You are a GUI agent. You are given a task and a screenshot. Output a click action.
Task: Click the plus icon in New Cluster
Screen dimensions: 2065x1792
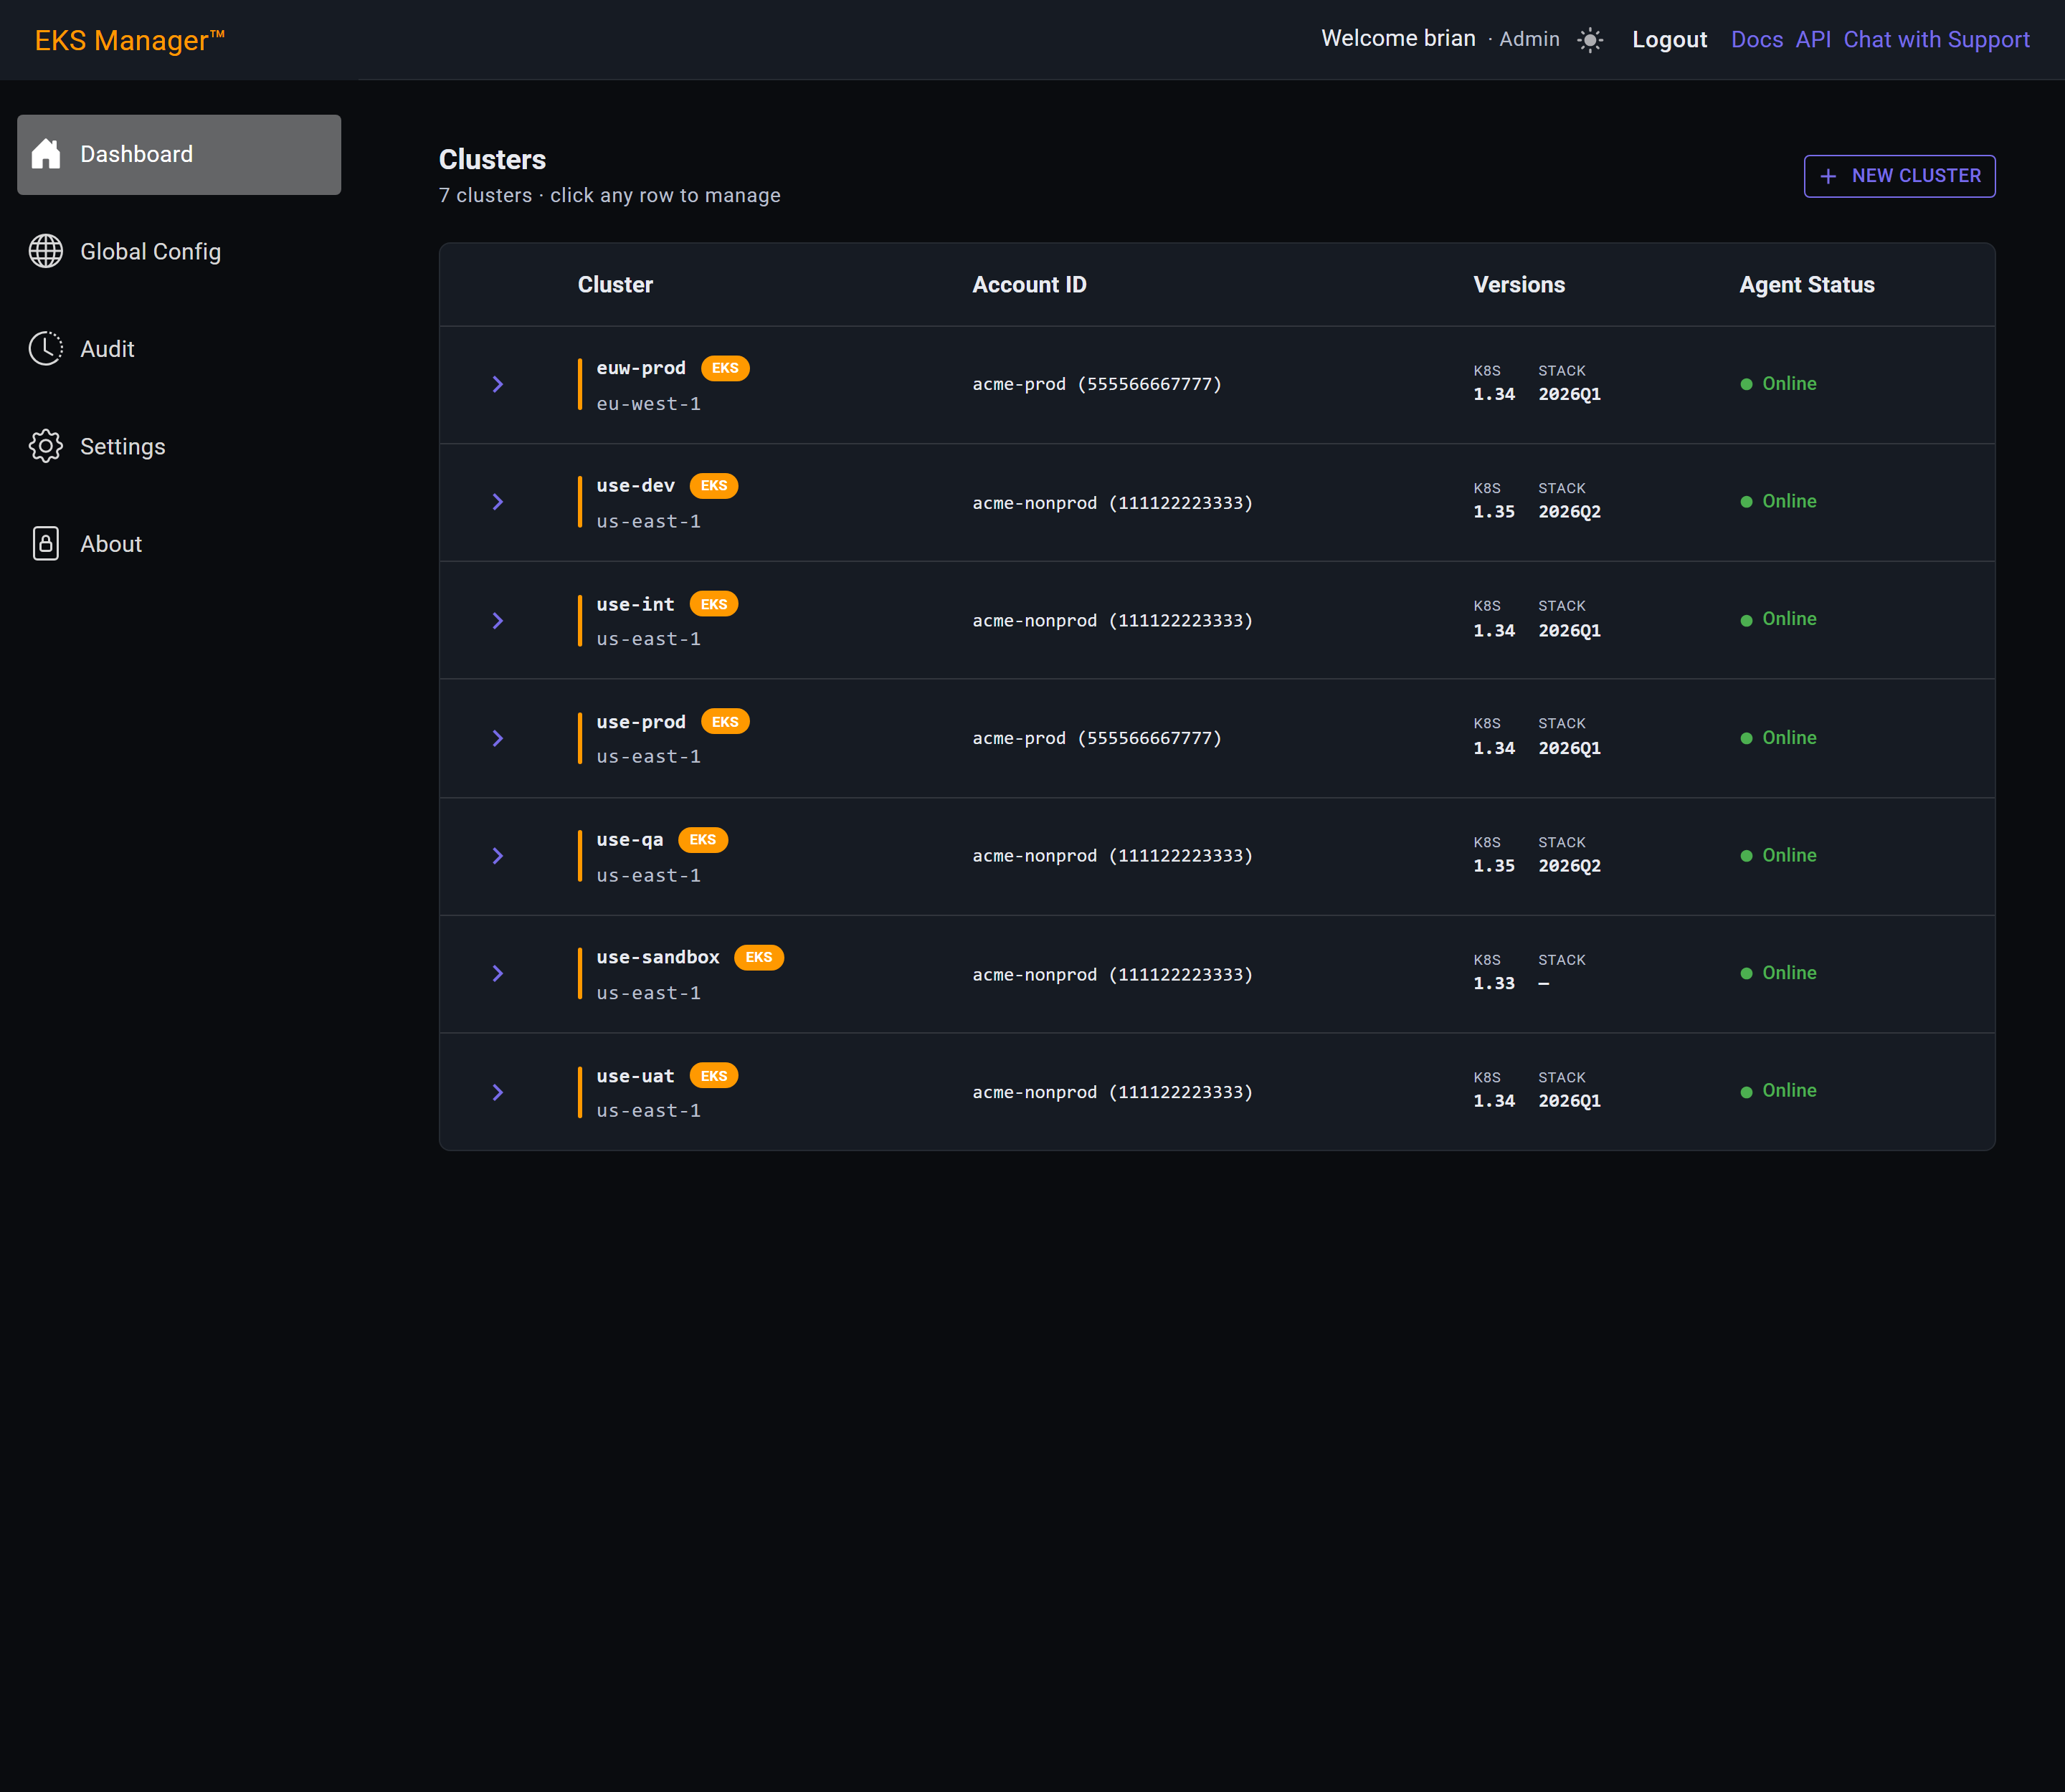pyautogui.click(x=1828, y=176)
